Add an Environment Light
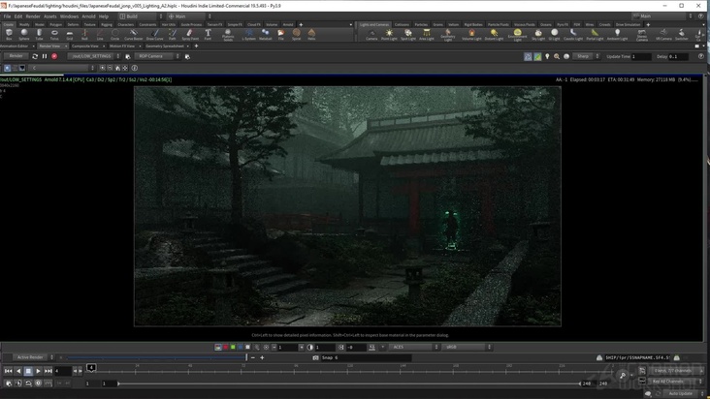The height and width of the screenshot is (399, 710). coord(517,35)
